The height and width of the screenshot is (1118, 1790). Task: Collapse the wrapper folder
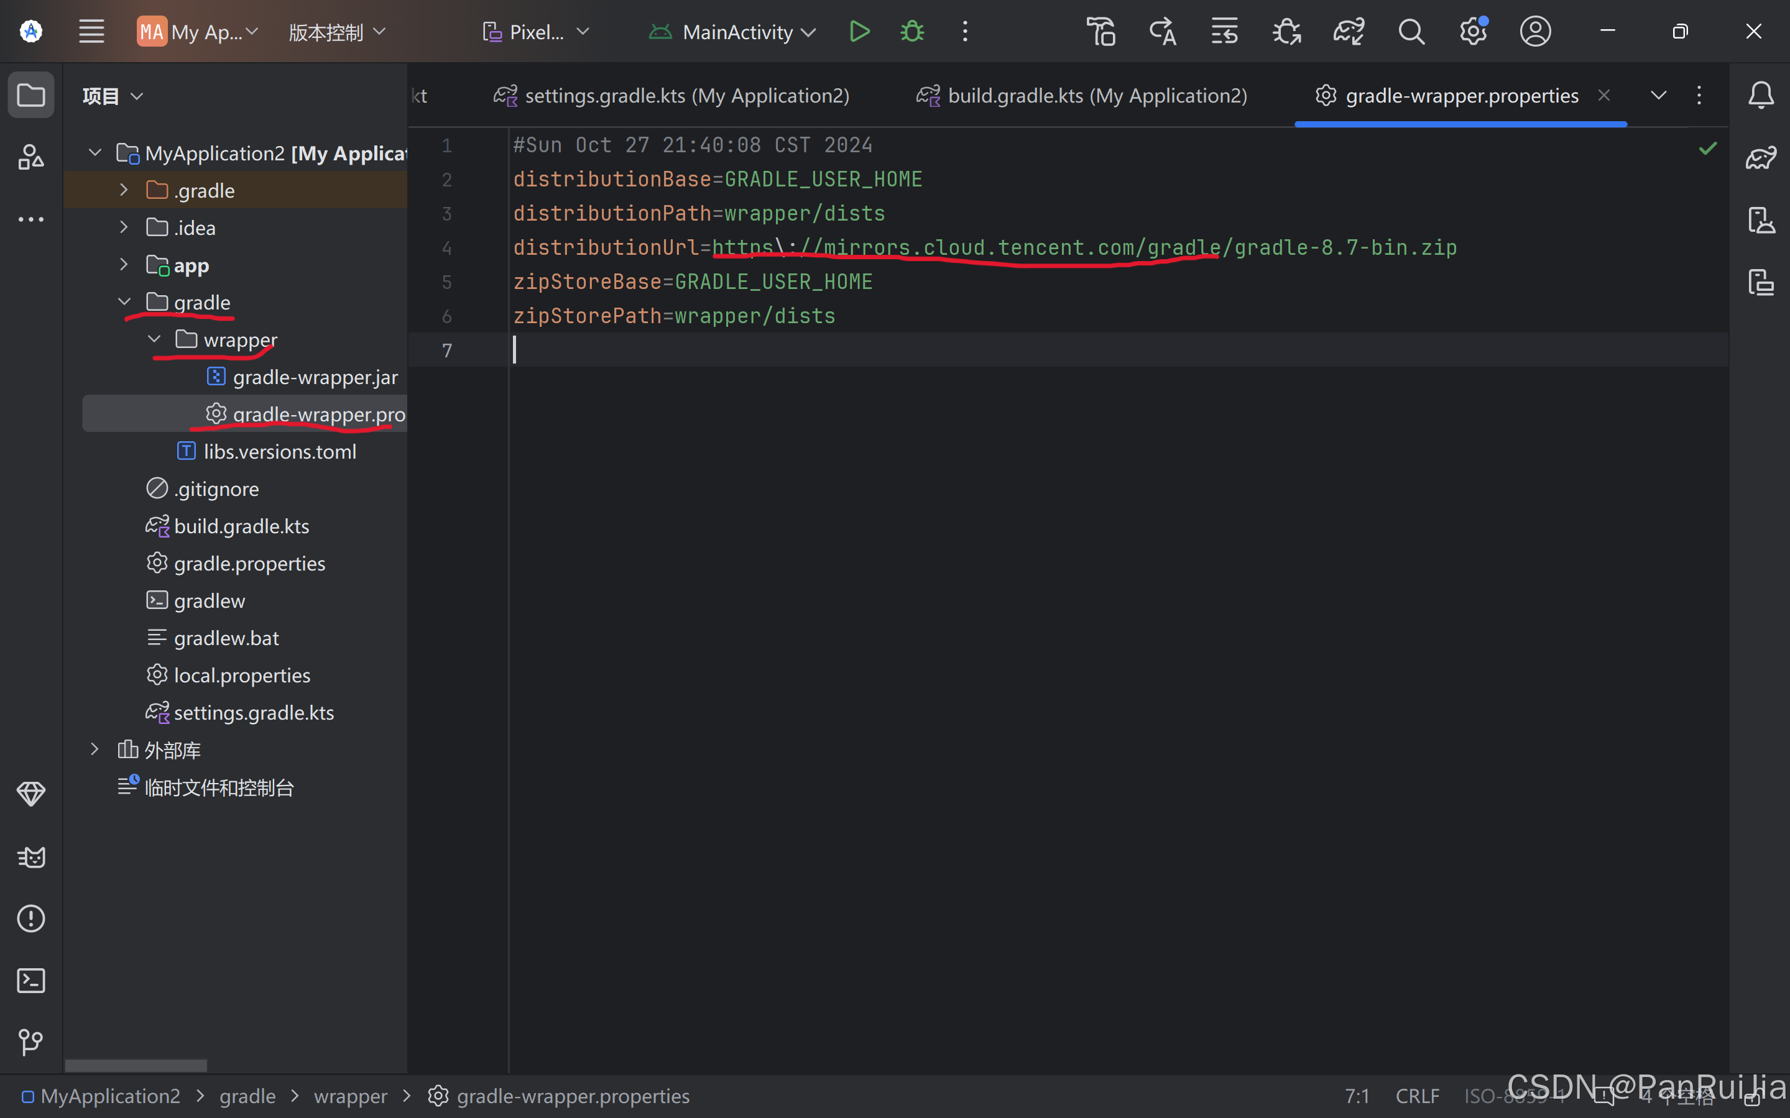point(154,339)
